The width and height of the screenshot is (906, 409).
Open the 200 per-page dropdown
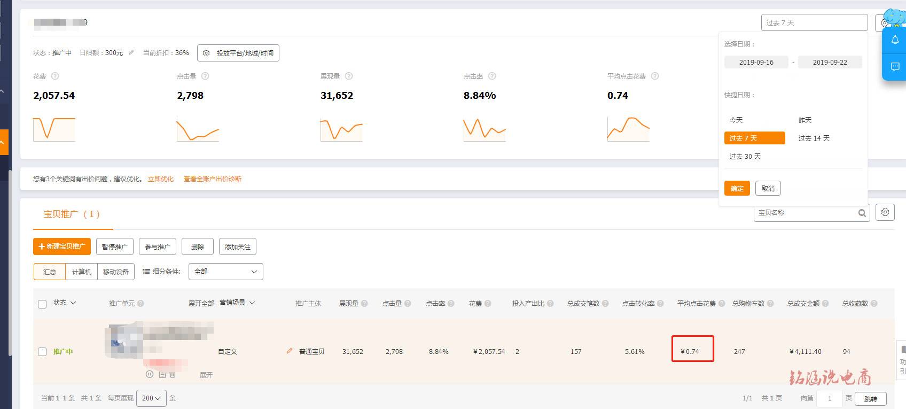[x=151, y=398]
